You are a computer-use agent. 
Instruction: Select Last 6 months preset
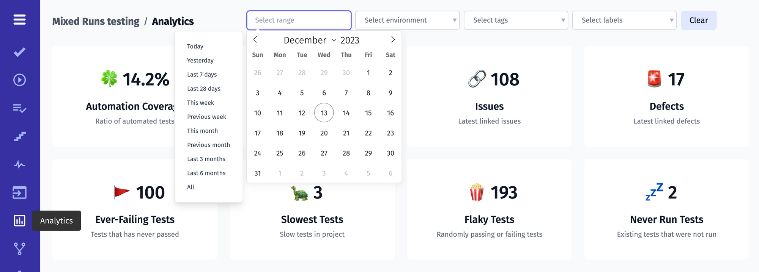(206, 173)
